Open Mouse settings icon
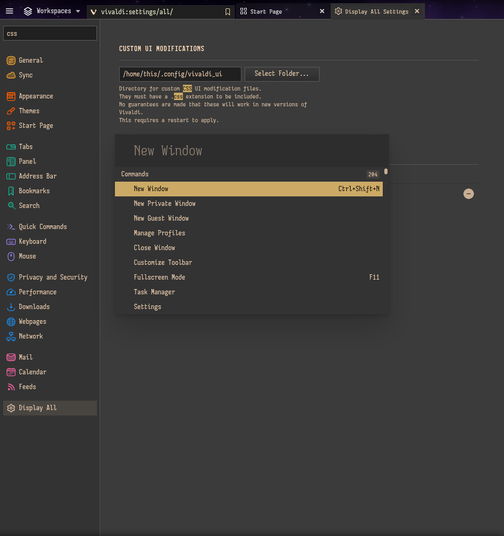This screenshot has height=536, width=504. [11, 256]
